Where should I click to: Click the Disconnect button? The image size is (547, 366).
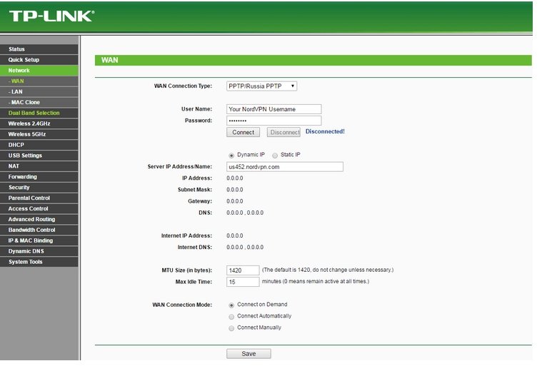283,133
